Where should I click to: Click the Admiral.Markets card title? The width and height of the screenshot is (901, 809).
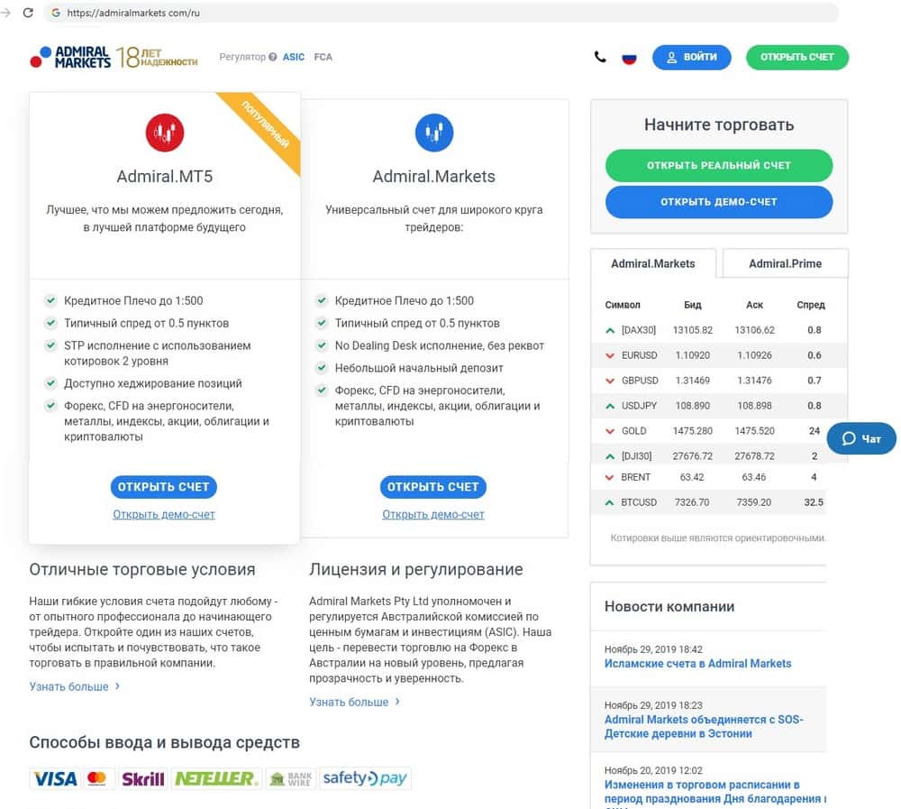pyautogui.click(x=434, y=176)
